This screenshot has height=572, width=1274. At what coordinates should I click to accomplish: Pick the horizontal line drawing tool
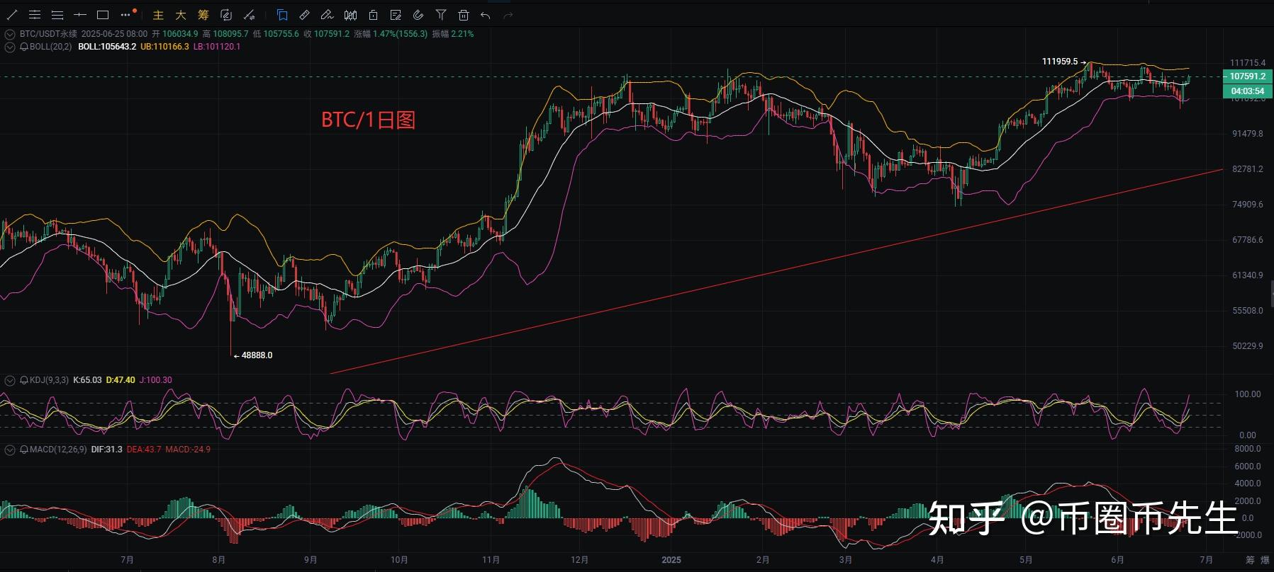80,15
